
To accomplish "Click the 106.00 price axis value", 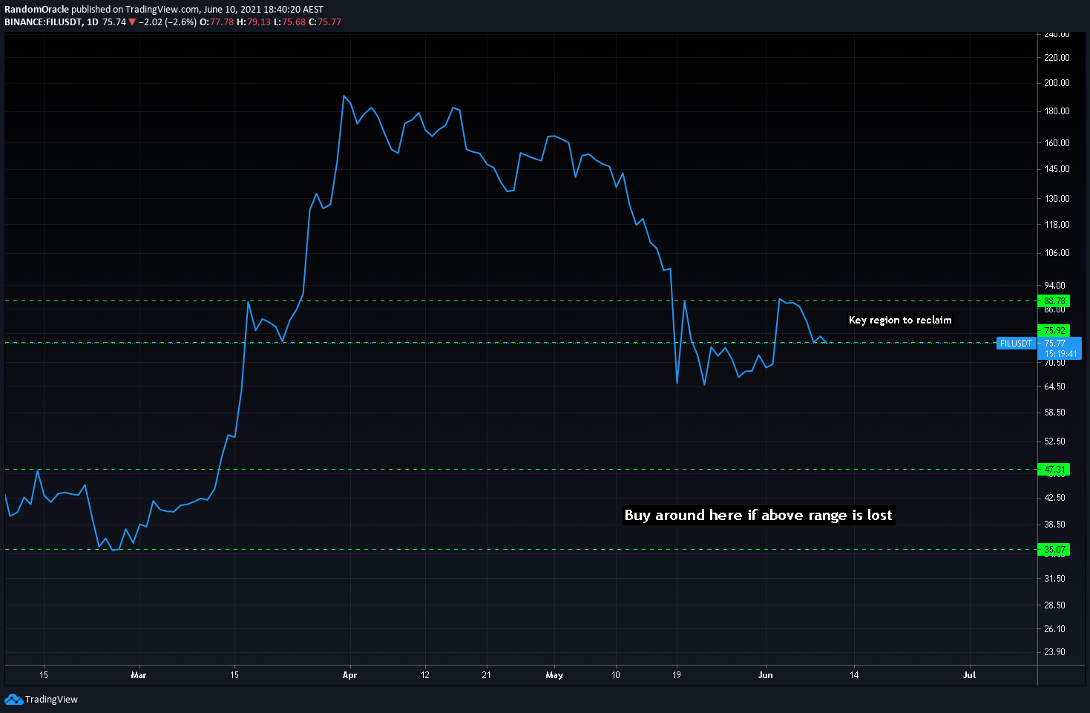I will pyautogui.click(x=1057, y=253).
